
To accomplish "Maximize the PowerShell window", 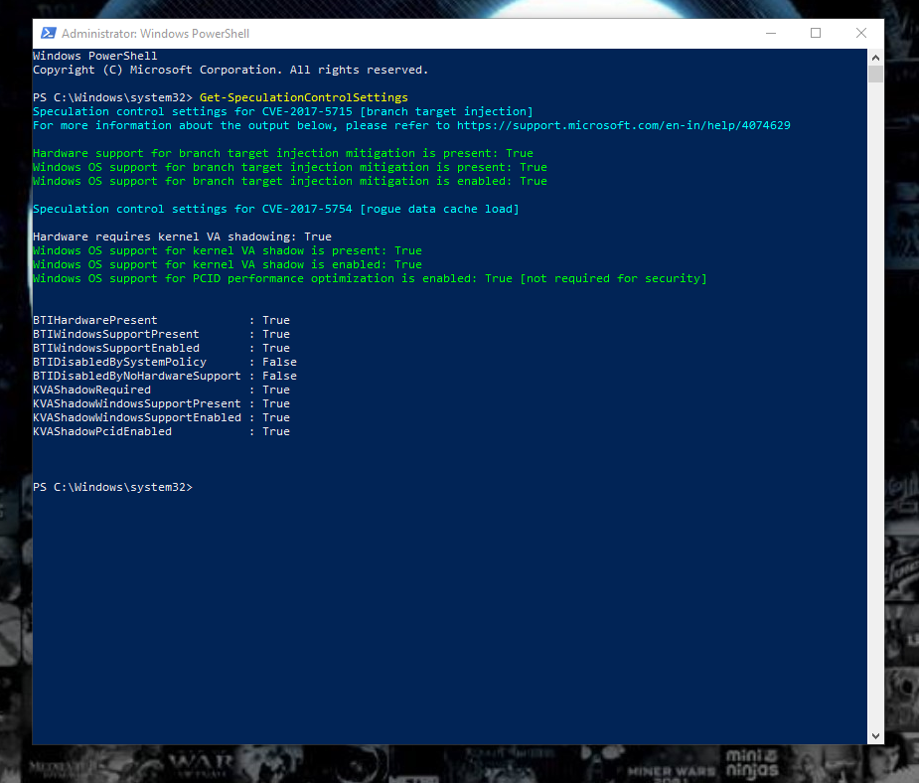I will [816, 34].
